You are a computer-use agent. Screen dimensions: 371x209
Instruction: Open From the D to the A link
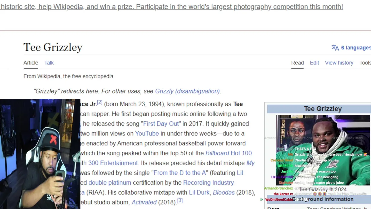tap(179, 173)
